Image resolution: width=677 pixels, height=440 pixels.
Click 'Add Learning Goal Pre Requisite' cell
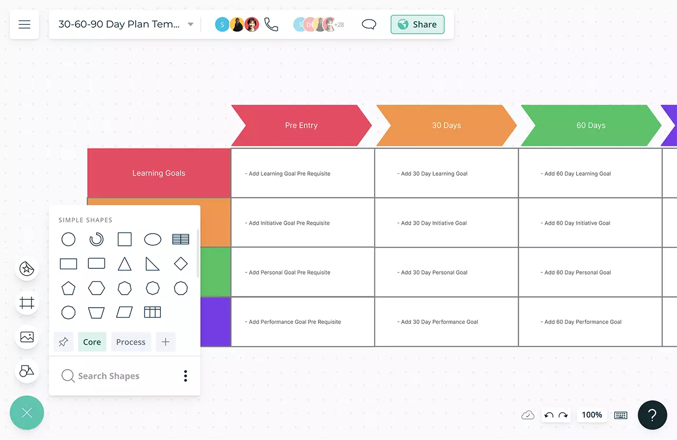pos(303,173)
